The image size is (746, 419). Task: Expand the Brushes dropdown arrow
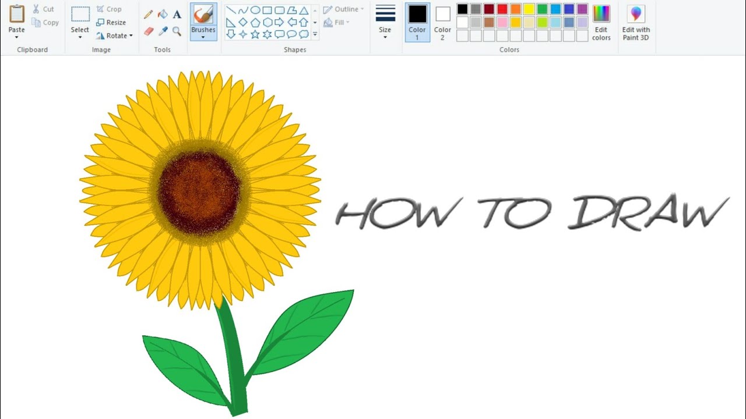pos(203,37)
